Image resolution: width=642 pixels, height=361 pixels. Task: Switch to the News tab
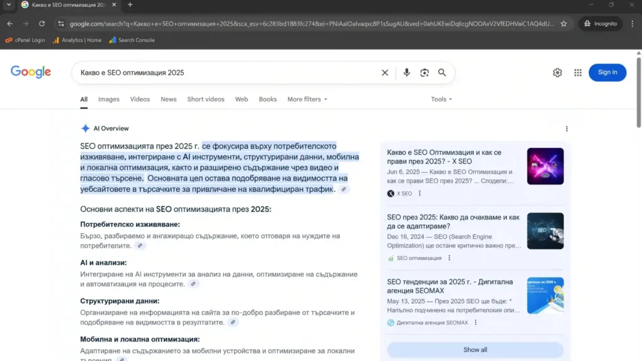(168, 99)
